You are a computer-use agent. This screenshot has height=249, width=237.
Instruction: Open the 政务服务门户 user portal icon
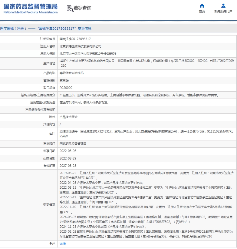click(x=223, y=6)
